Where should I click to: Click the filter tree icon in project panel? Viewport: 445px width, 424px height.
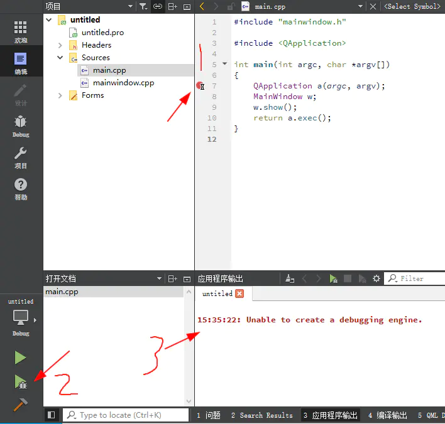pyautogui.click(x=143, y=6)
